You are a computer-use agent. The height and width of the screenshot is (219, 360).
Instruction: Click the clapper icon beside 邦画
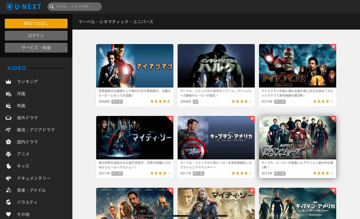point(9,106)
